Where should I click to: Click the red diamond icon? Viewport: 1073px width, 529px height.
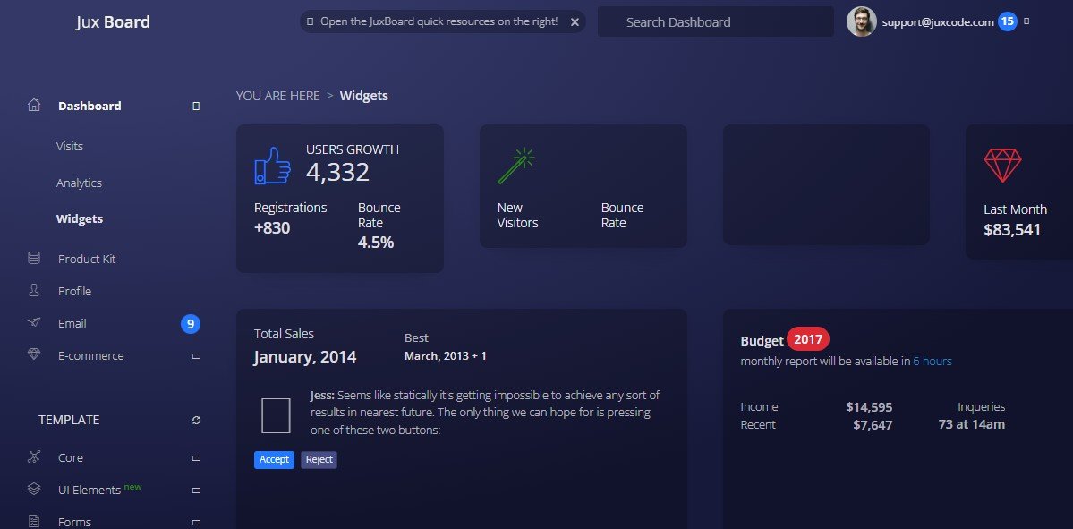[x=1002, y=166]
